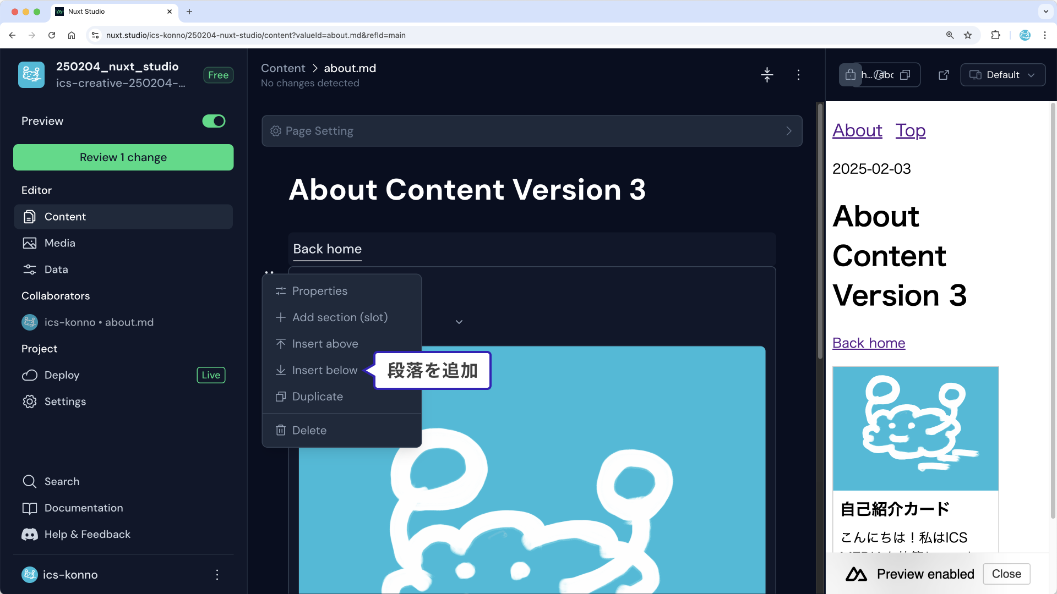Select Properties from the context menu
This screenshot has height=594, width=1057.
click(319, 291)
